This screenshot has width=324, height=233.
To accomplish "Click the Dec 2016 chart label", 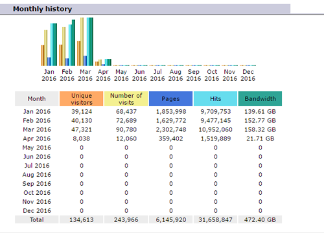I will (248, 75).
